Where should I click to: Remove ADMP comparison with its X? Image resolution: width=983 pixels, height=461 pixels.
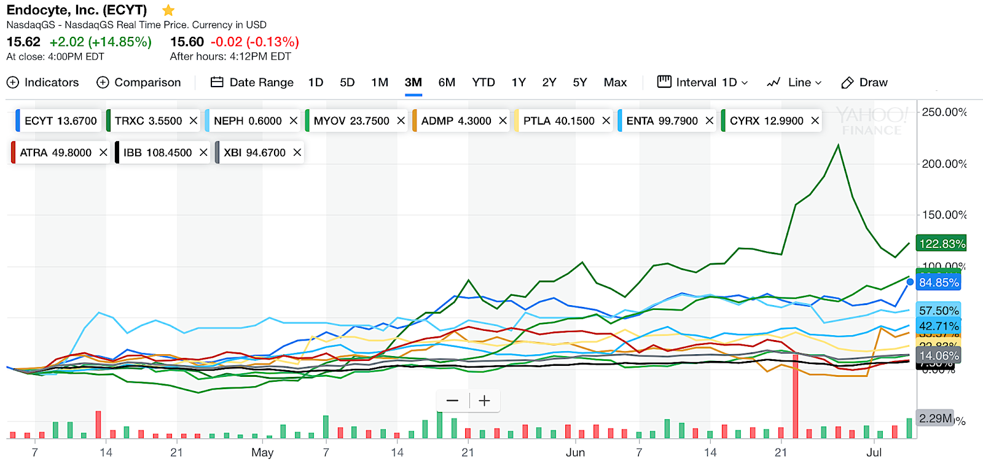(x=503, y=121)
